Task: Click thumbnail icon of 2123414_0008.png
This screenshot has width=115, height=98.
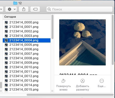Action: [6, 58]
